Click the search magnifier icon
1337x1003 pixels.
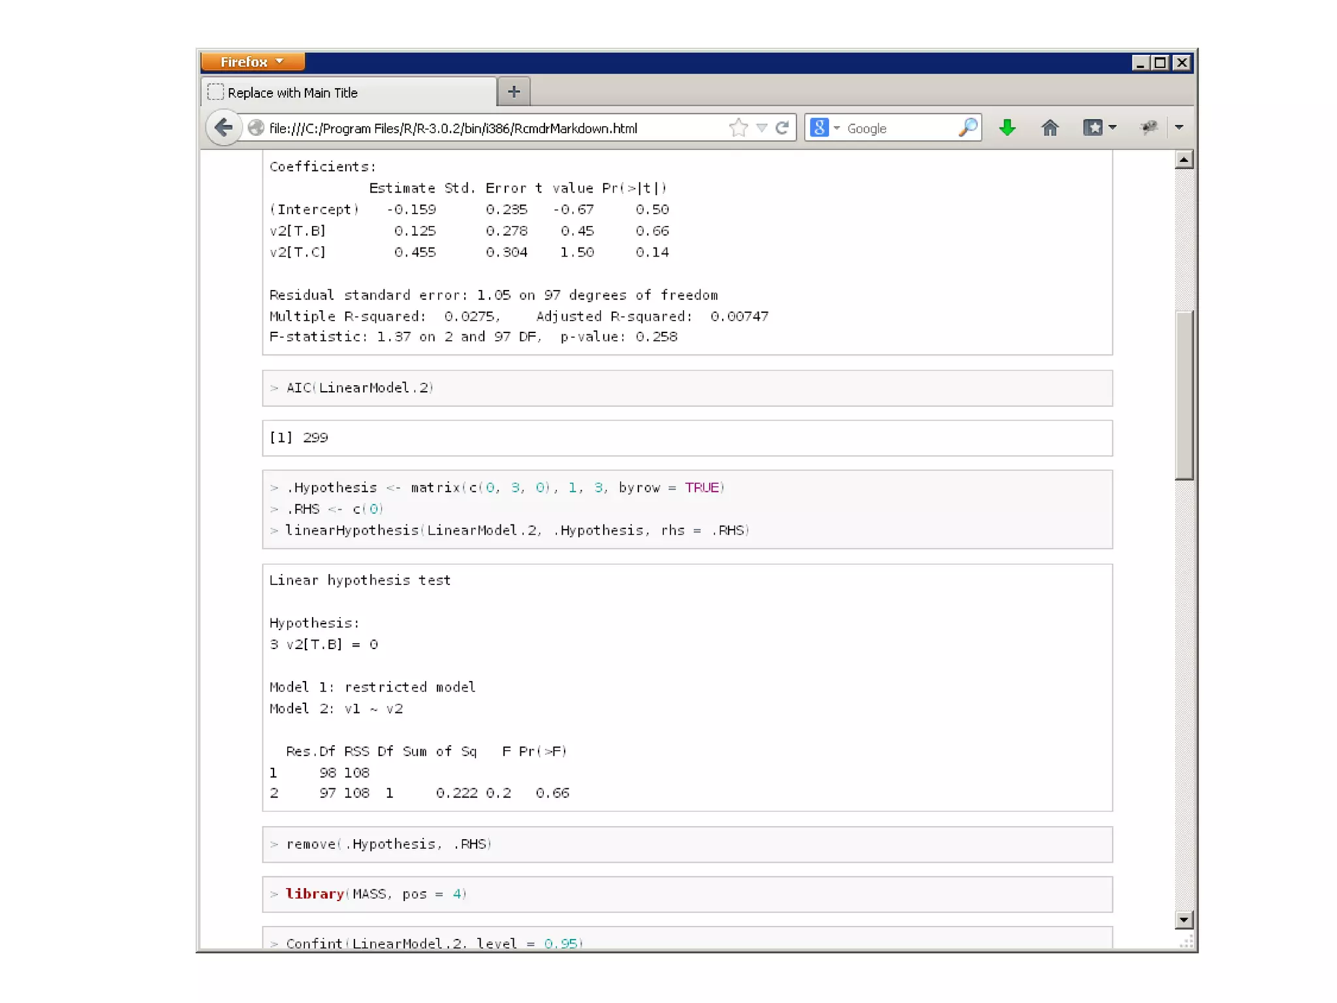point(967,128)
